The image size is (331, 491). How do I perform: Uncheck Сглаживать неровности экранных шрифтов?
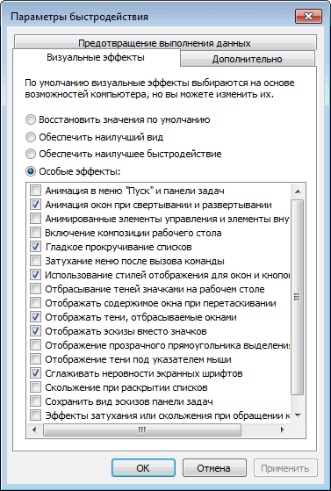point(35,373)
